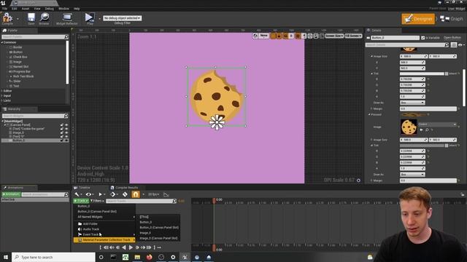Toggle lock icon for Canvas Panel row
467x262 pixels.
click(x=62, y=125)
